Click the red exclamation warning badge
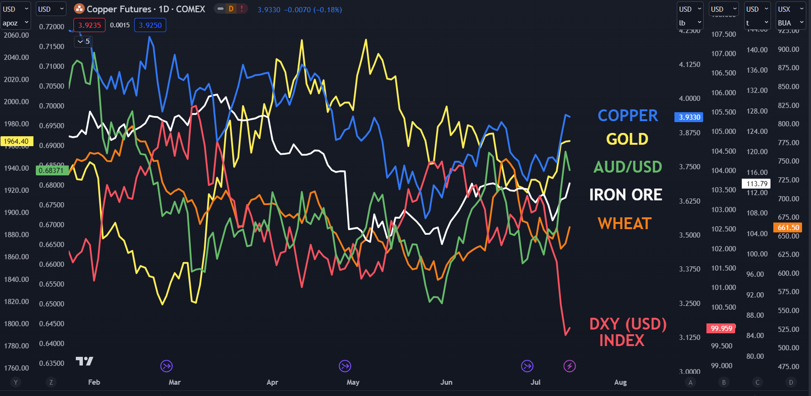The image size is (811, 396). (x=242, y=9)
